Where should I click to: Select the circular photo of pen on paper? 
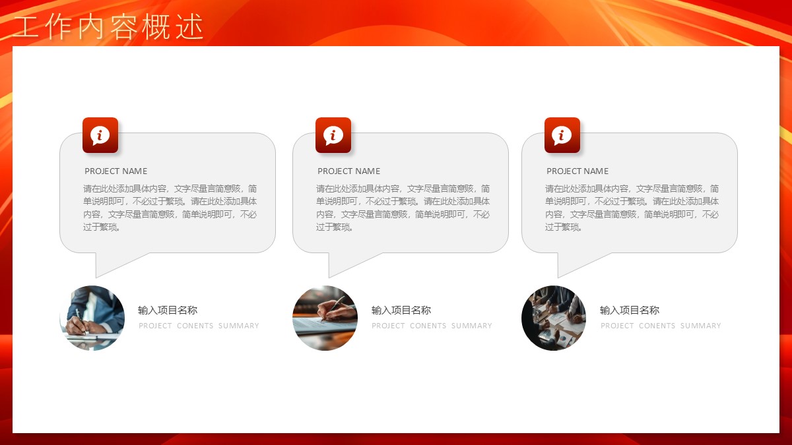coord(325,318)
